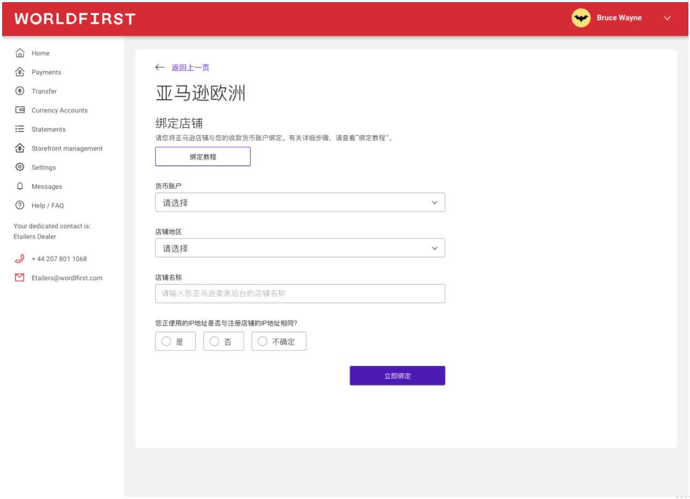Expand the Bruce Wayne user menu chevron
The height and width of the screenshot is (499, 690).
[667, 18]
